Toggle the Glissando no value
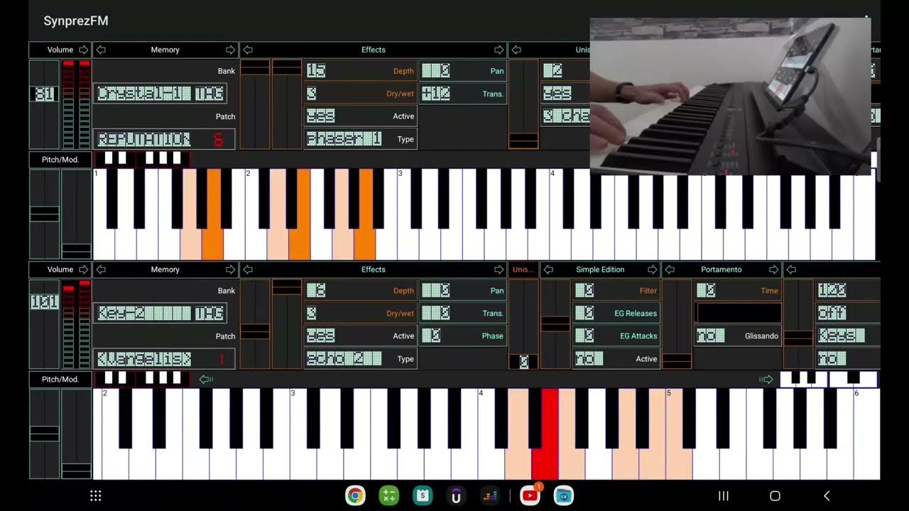Viewport: 909px width, 511px height. click(710, 336)
